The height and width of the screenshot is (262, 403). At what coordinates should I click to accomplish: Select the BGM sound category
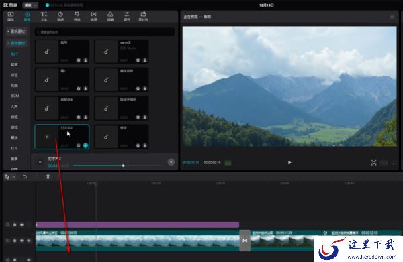[15, 96]
